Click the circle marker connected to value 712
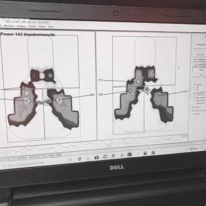Screen dimensions: 206x206 pos(138,82)
